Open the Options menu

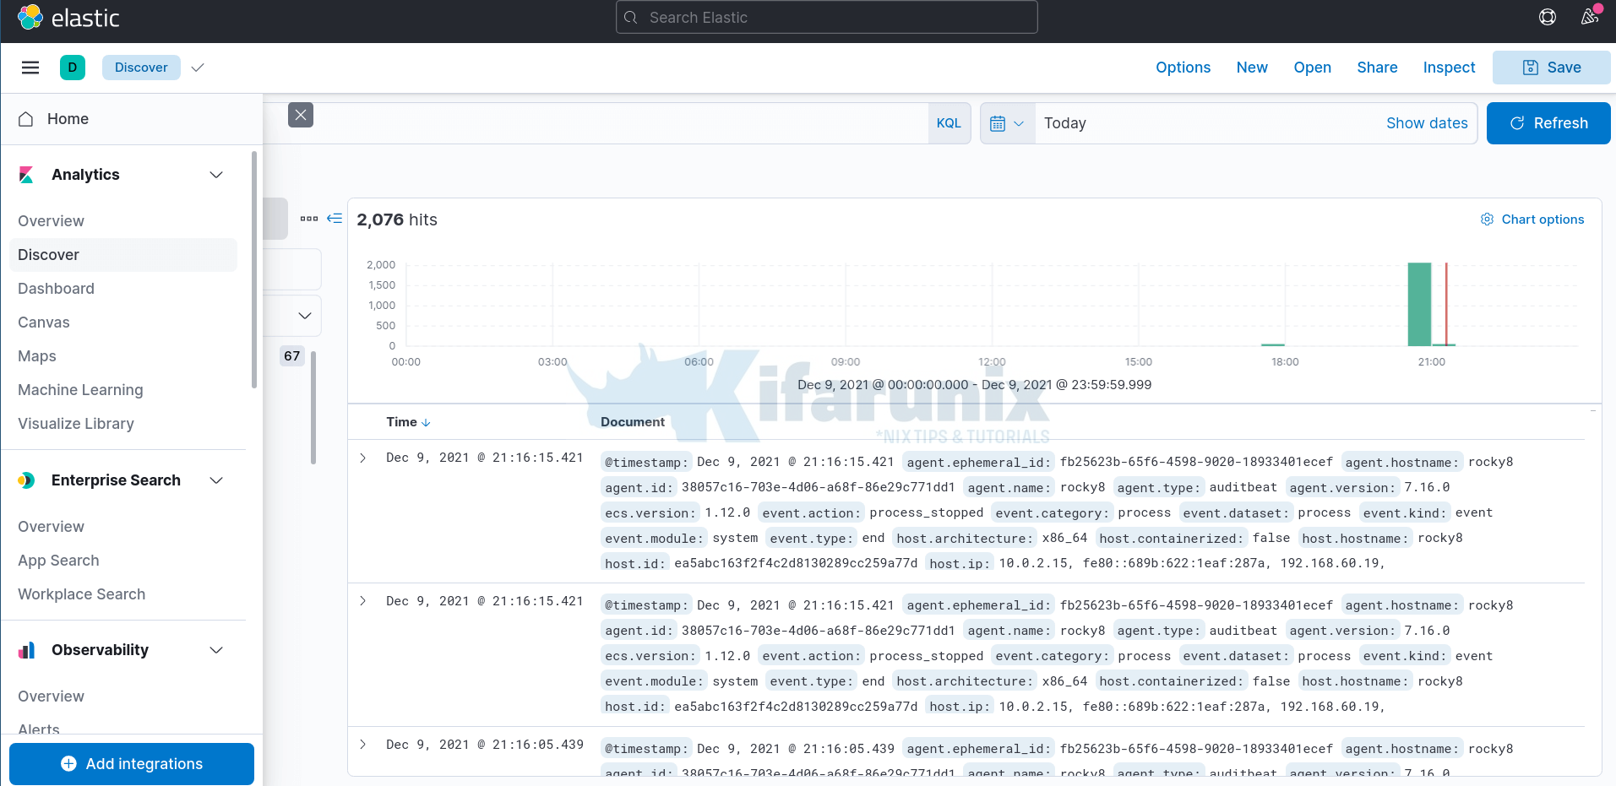(1183, 68)
